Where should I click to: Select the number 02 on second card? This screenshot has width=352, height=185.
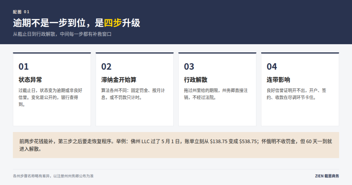(106, 67)
